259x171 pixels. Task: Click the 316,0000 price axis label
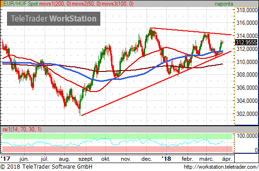247,23
